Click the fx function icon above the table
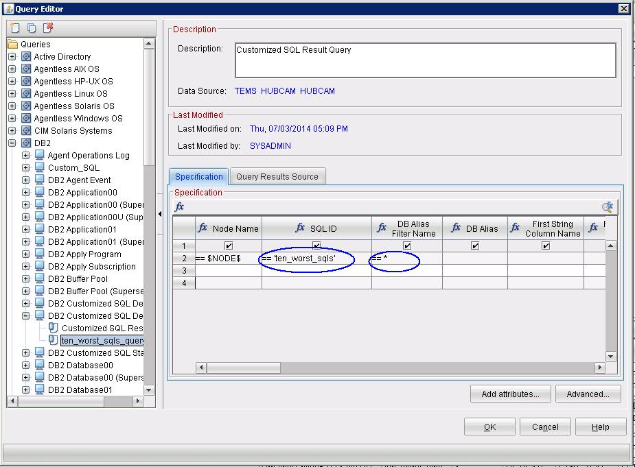The image size is (635, 467). [x=180, y=206]
